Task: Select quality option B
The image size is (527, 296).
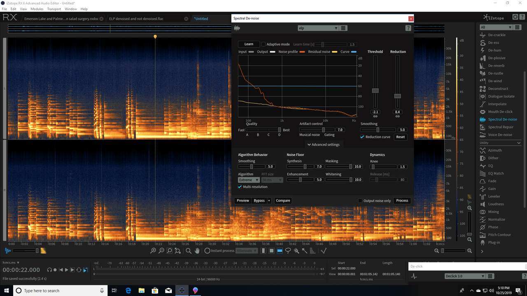Action: coord(258,135)
